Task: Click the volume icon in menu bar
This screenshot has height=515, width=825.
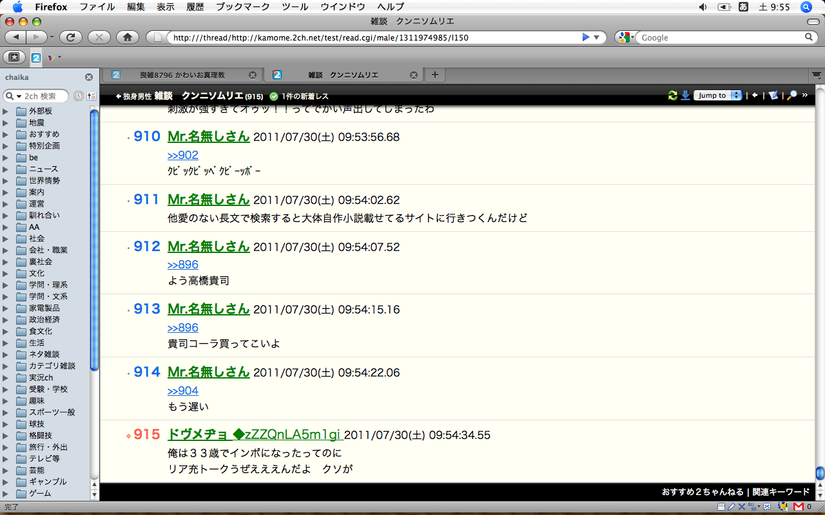Action: [x=703, y=7]
